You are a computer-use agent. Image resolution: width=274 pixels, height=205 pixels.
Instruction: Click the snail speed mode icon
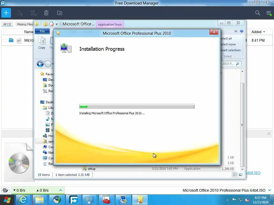pyautogui.click(x=6, y=190)
